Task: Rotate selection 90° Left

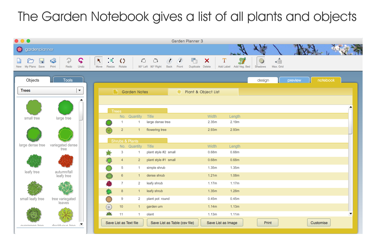Action: [143, 61]
